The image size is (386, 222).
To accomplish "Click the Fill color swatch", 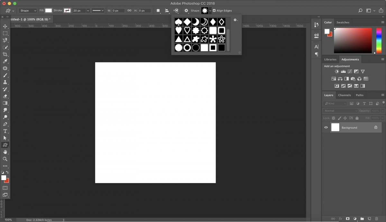I will pyautogui.click(x=48, y=11).
